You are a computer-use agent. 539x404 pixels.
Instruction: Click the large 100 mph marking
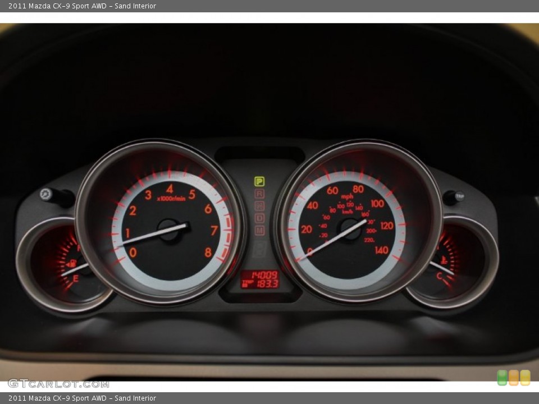377,203
